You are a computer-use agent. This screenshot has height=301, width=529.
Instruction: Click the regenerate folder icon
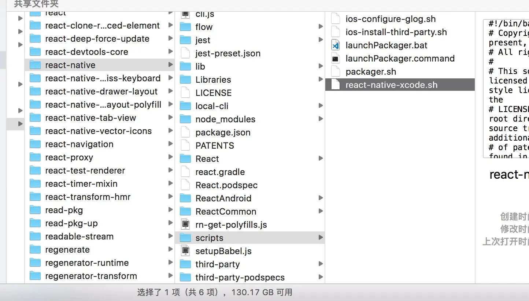coord(35,250)
